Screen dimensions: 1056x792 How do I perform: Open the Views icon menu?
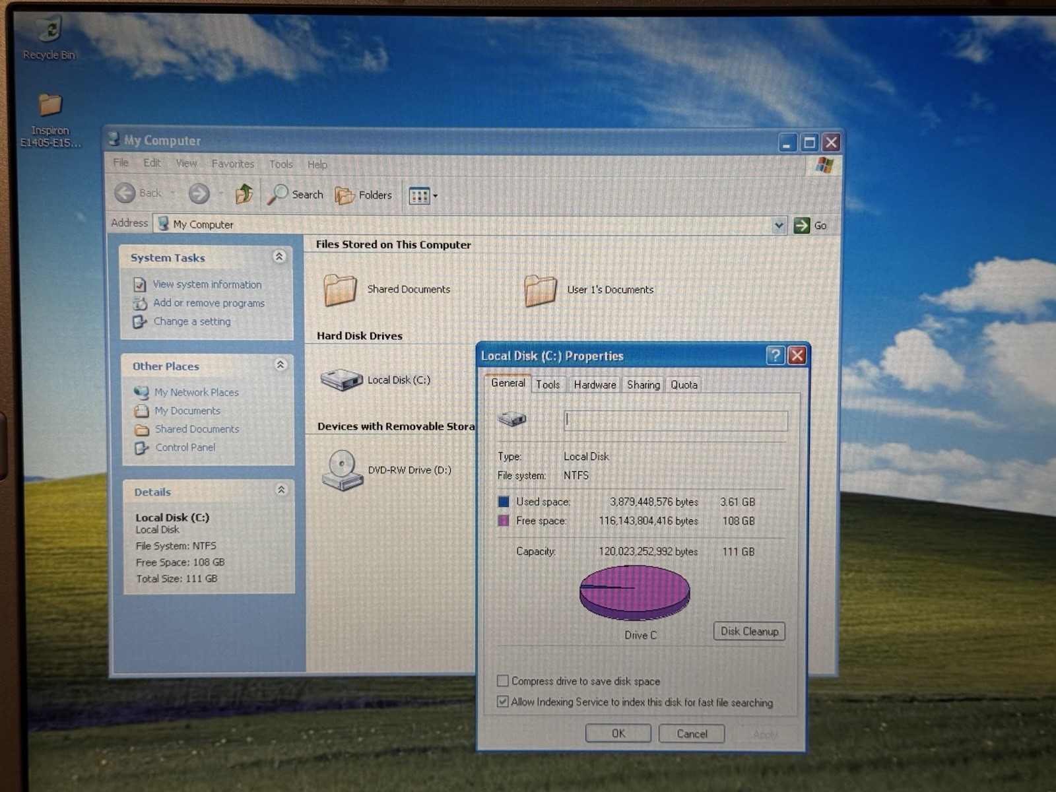pyautogui.click(x=423, y=196)
